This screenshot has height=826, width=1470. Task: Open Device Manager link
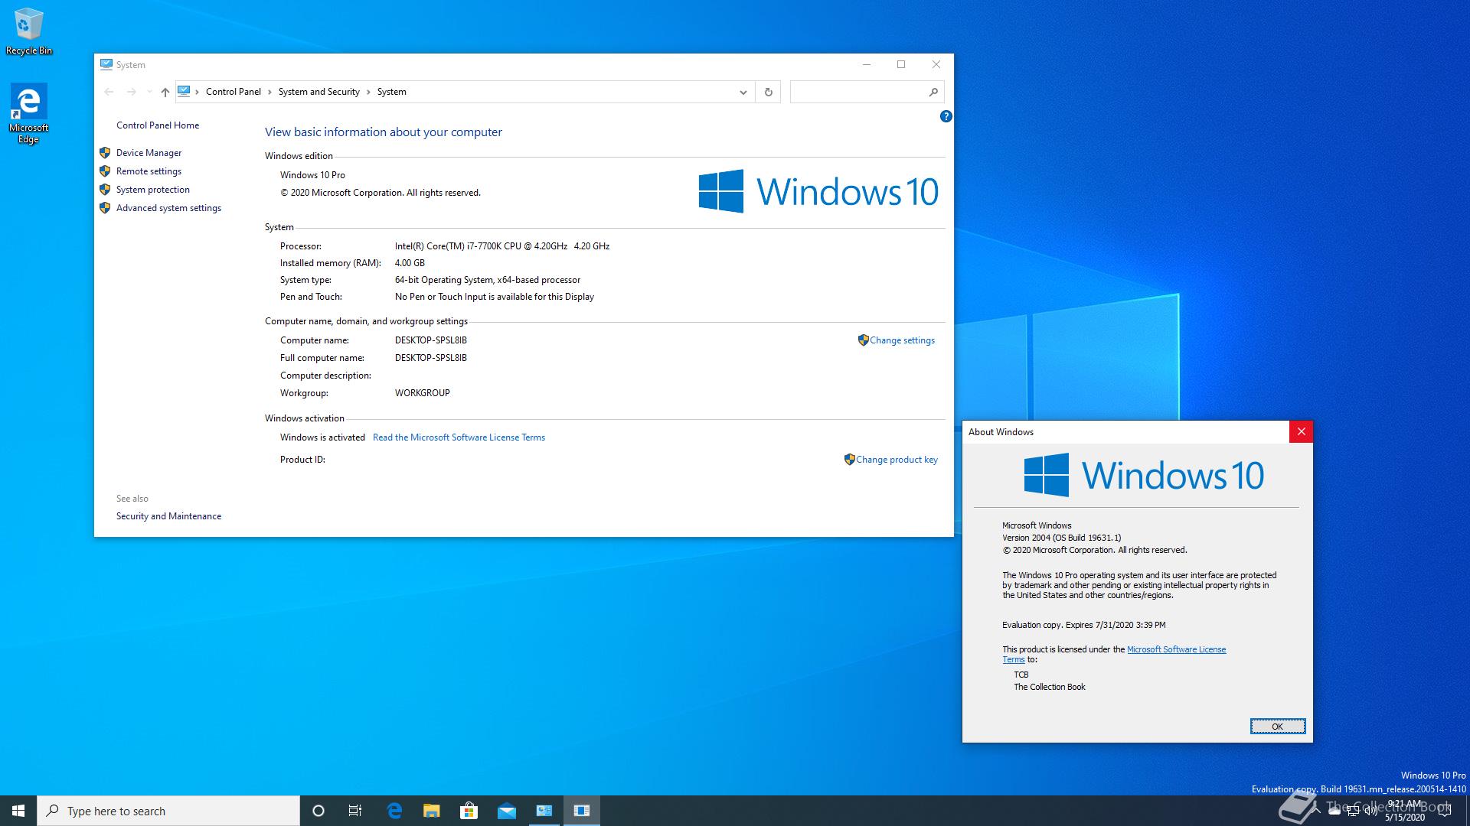149,153
